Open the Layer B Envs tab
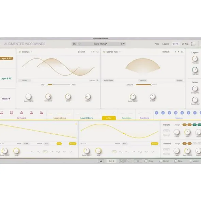The height and width of the screenshot is (201, 201). tap(87, 118)
